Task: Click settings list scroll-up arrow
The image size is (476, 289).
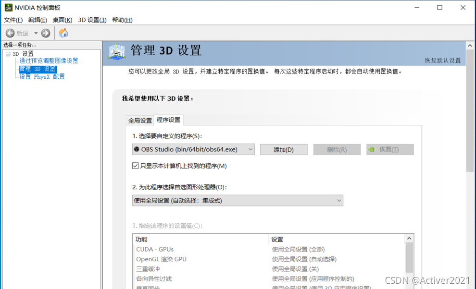Action: [409, 239]
